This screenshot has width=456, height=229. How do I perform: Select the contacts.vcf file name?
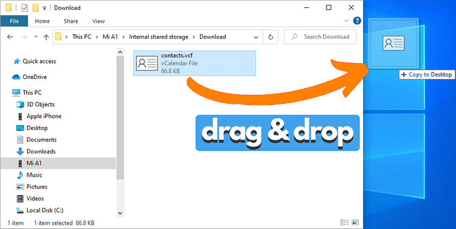click(177, 55)
